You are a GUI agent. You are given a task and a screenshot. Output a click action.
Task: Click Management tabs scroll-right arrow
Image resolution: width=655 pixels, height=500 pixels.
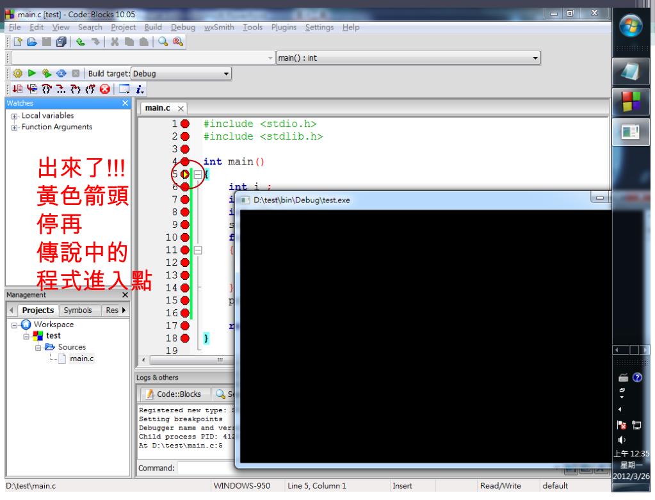[124, 310]
